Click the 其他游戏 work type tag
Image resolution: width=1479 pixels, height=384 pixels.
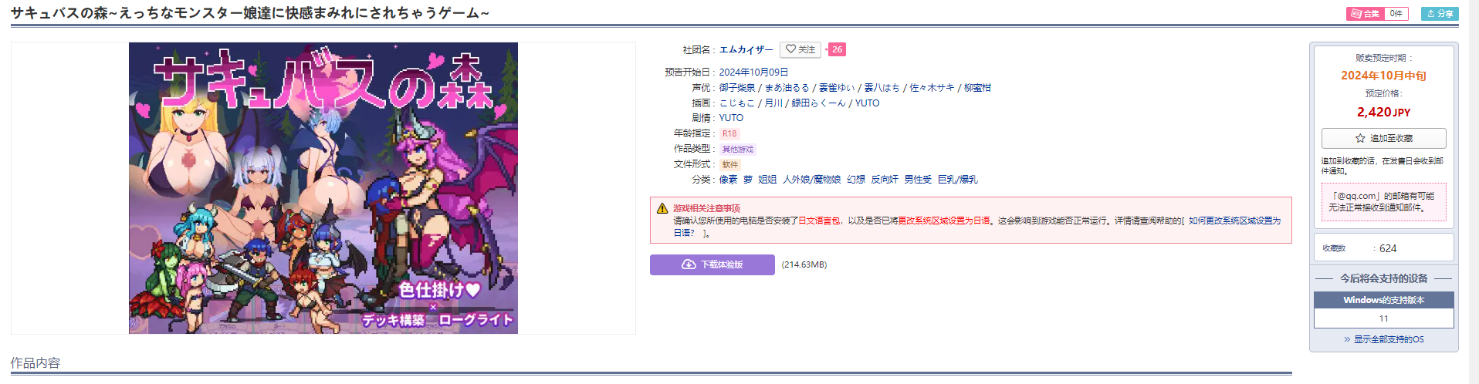coord(738,149)
